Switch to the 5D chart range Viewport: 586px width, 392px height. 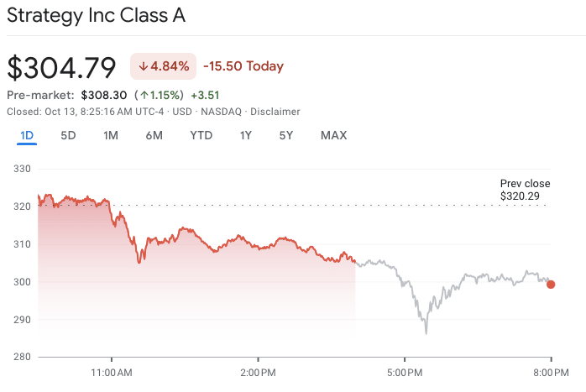68,136
